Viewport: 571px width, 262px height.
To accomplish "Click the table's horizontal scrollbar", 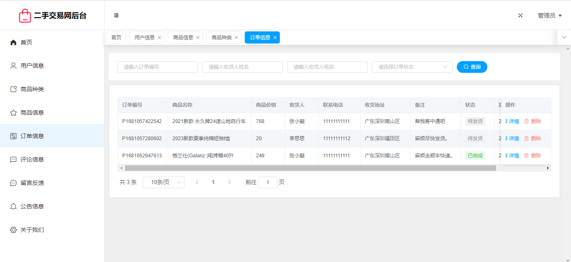I will click(310, 168).
